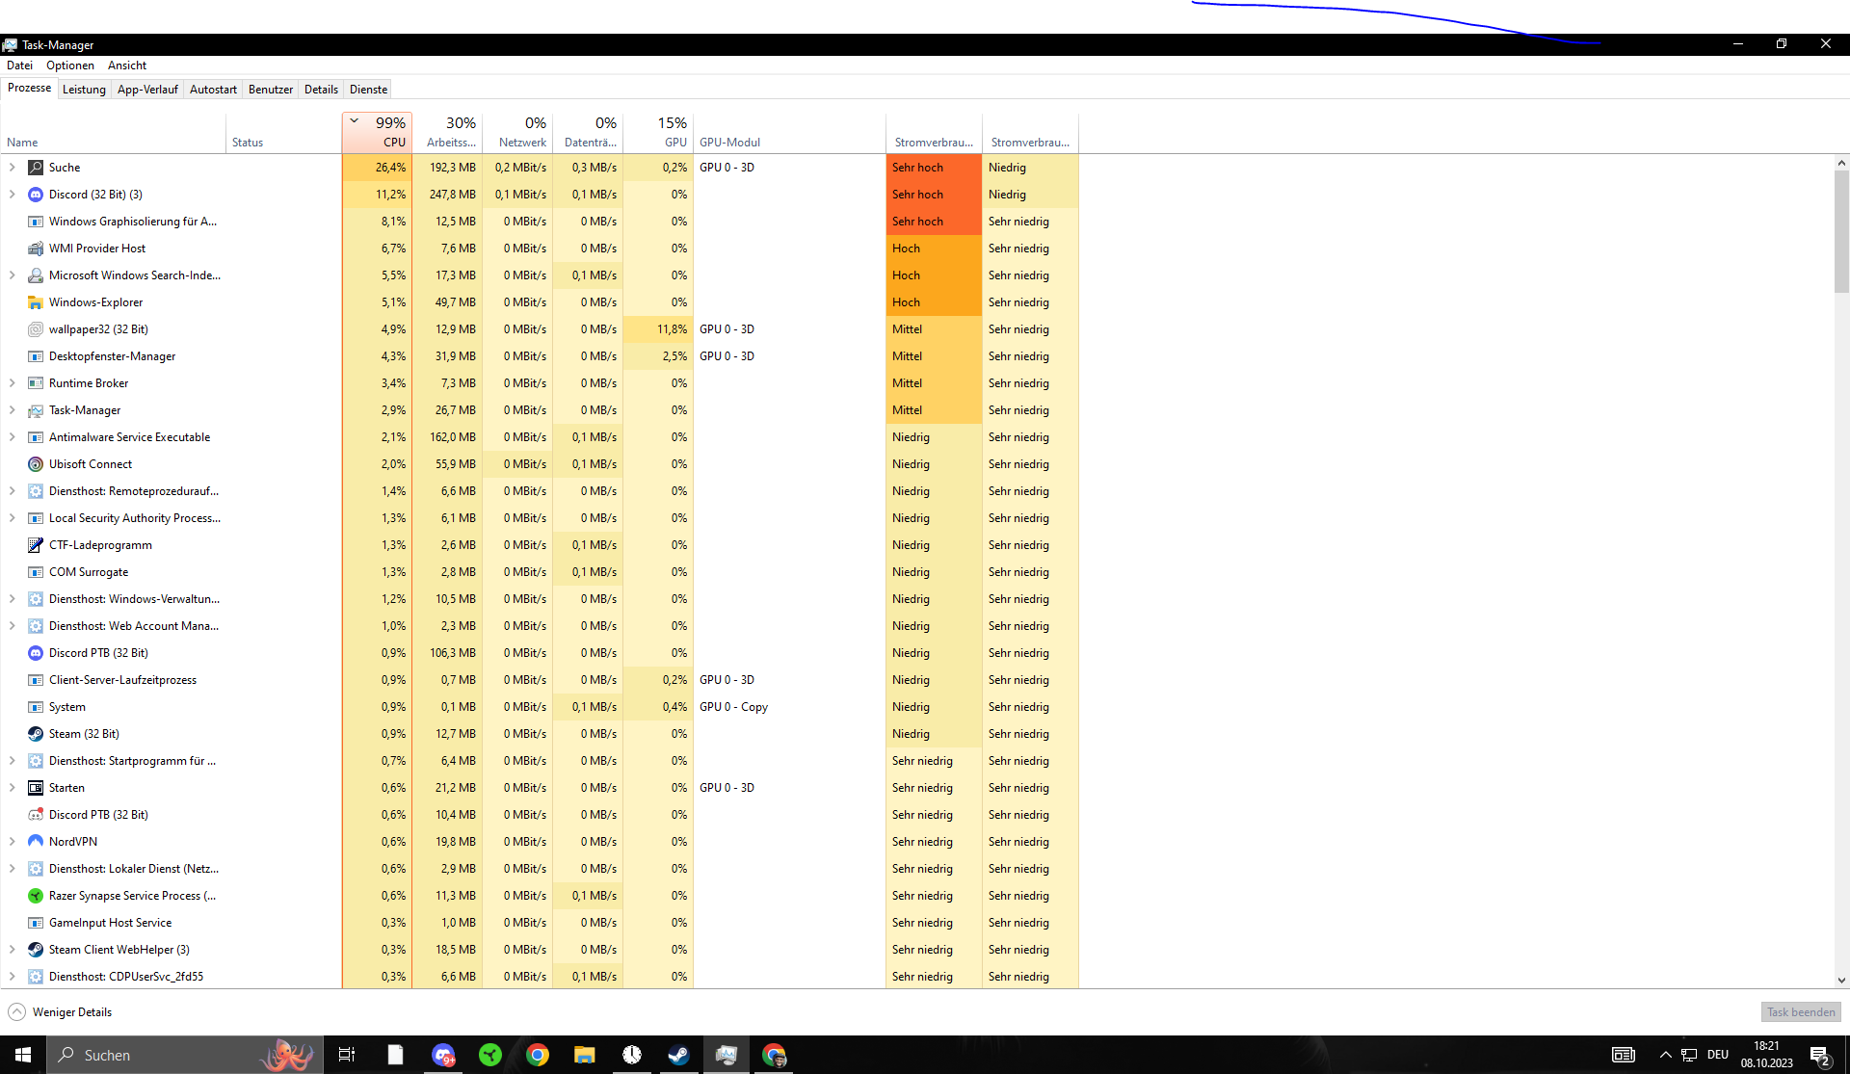Click the Windows-Explorer process icon
The height and width of the screenshot is (1074, 1850).
coord(36,302)
